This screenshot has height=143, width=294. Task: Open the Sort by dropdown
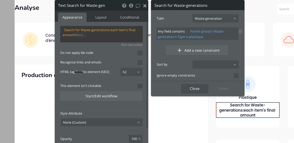pyautogui.click(x=215, y=65)
